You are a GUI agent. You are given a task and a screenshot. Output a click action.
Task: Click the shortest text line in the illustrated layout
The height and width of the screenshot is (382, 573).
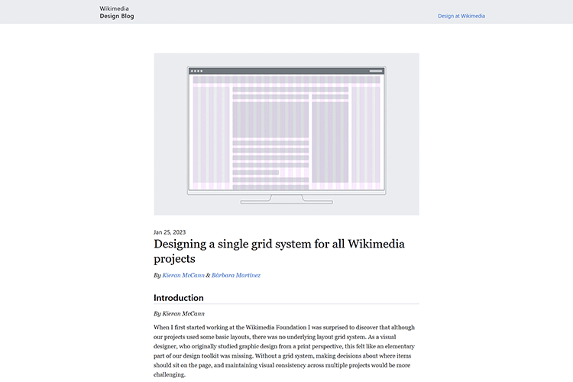point(255,172)
